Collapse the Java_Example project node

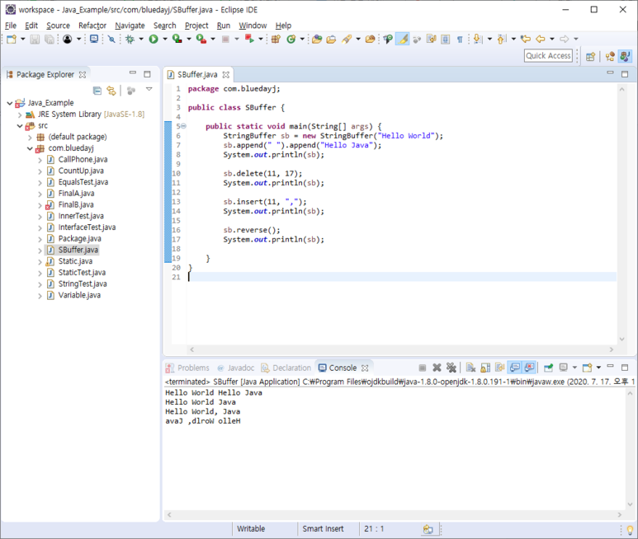click(10, 103)
